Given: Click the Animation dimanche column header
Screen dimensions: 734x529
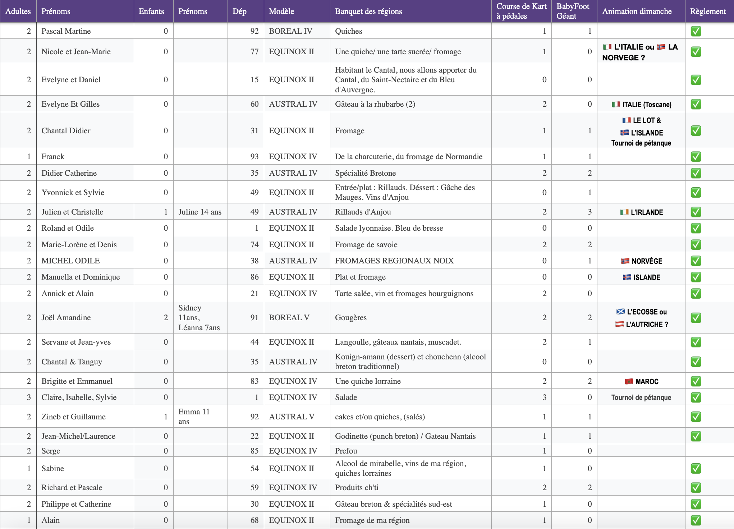Looking at the screenshot, I should pos(641,11).
